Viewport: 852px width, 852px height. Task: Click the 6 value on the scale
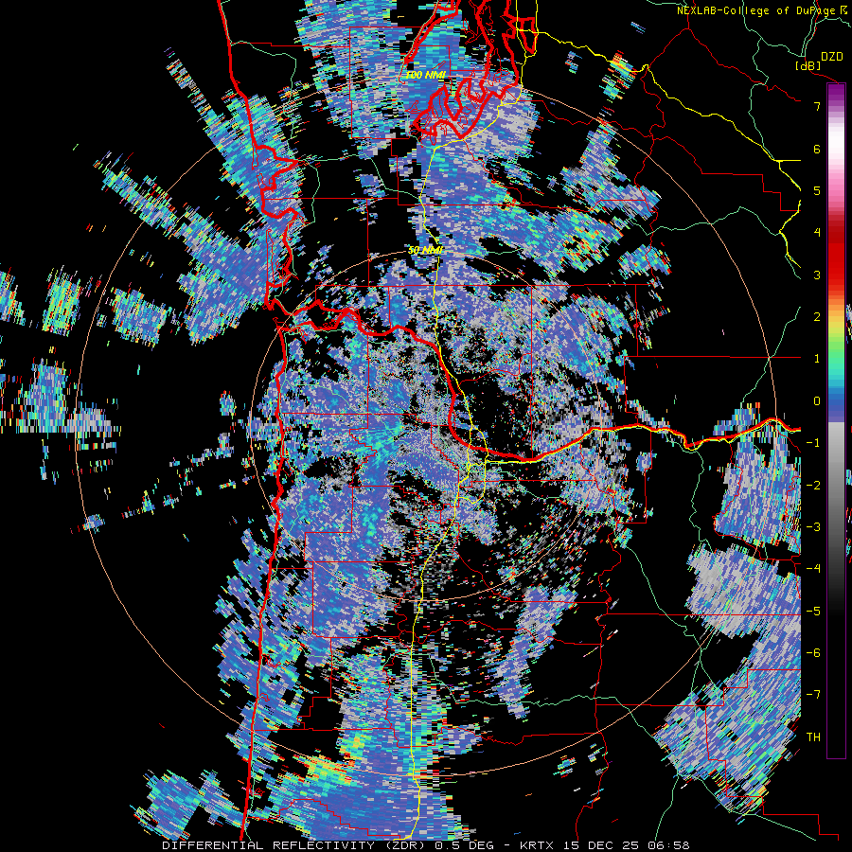[817, 149]
